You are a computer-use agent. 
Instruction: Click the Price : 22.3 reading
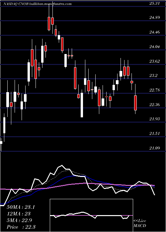(x=21, y=227)
